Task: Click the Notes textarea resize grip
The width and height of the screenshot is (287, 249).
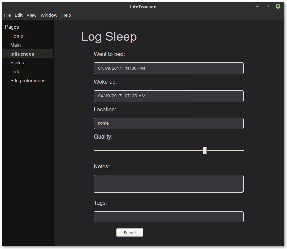Action: point(242,191)
